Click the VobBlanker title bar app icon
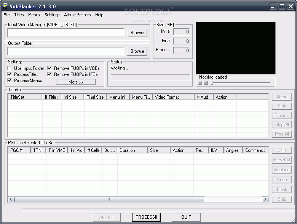Screen dimensions: 297x224 click(x=5, y=6)
